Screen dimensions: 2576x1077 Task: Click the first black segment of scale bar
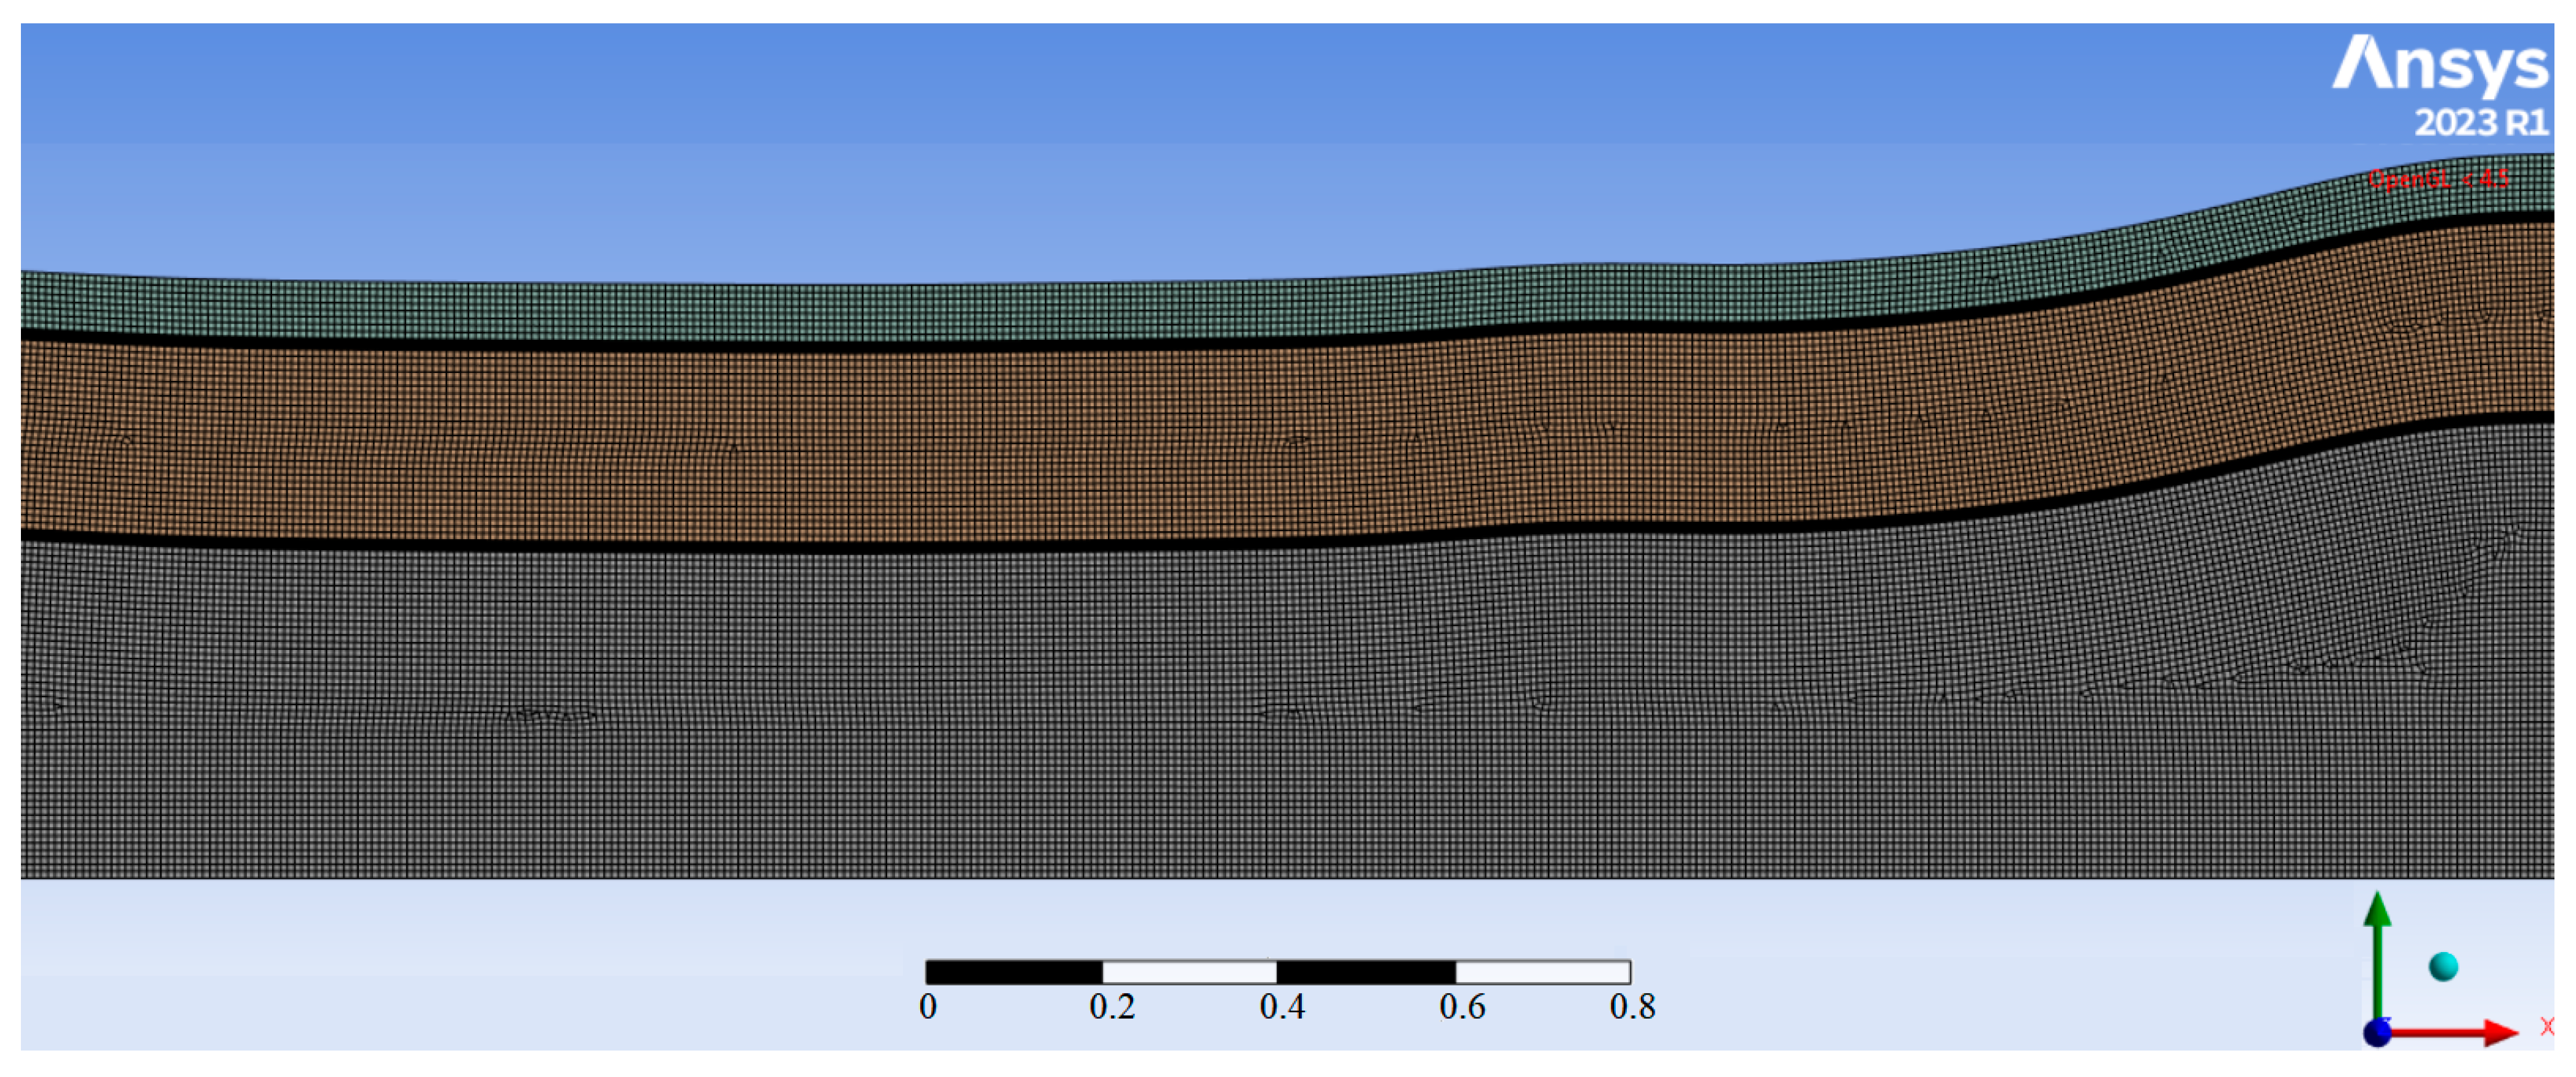(1013, 972)
